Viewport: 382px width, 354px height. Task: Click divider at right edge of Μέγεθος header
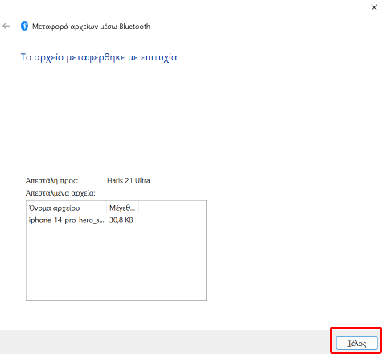tap(138, 208)
